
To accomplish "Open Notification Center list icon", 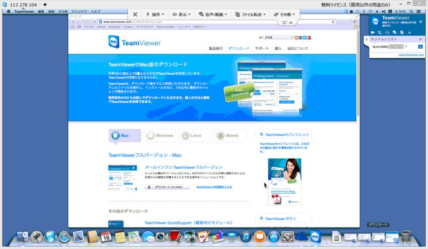I will (418, 11).
